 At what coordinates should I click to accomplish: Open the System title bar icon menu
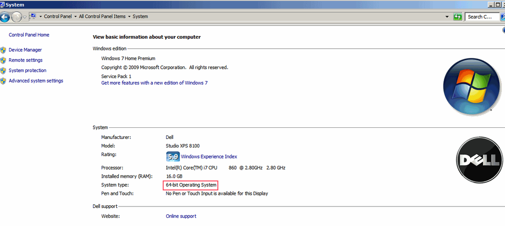tap(3, 5)
